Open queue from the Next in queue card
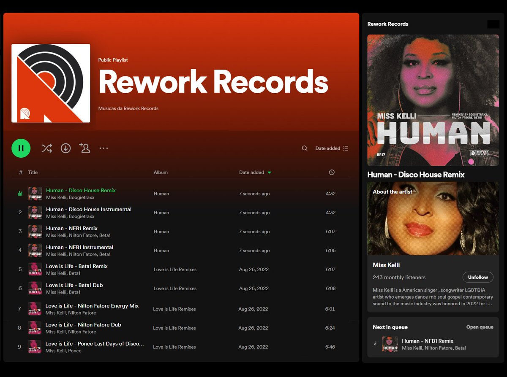 (480, 327)
